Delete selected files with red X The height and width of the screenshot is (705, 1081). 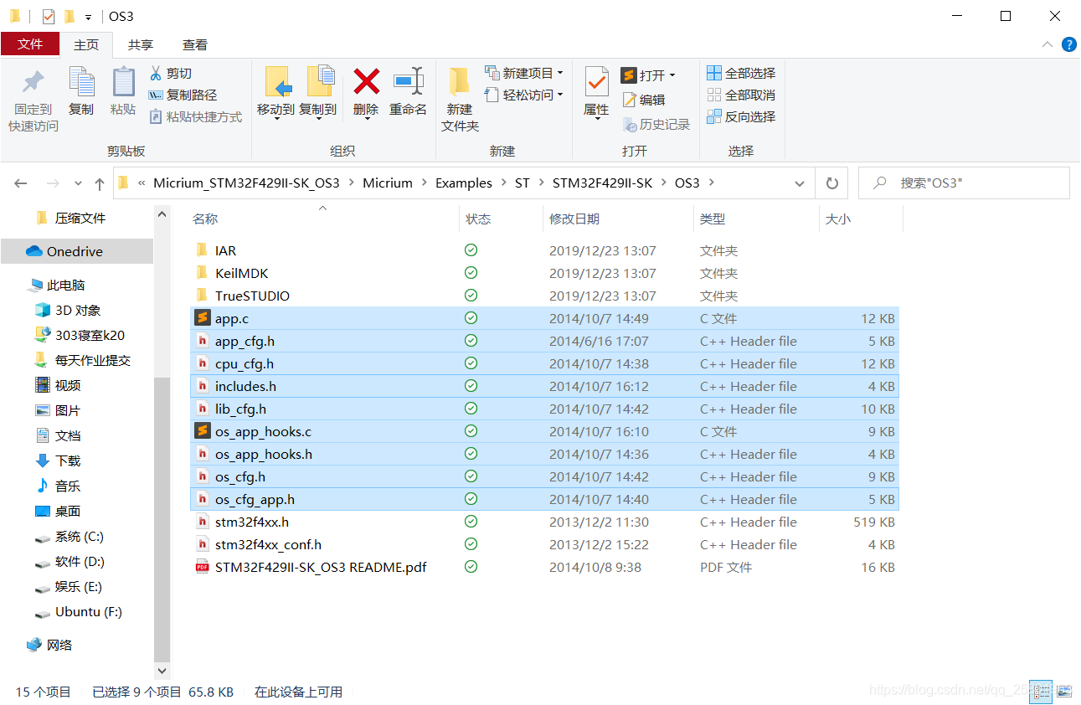tap(366, 81)
